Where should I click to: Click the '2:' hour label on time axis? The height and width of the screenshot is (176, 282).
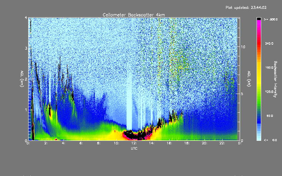46,143
